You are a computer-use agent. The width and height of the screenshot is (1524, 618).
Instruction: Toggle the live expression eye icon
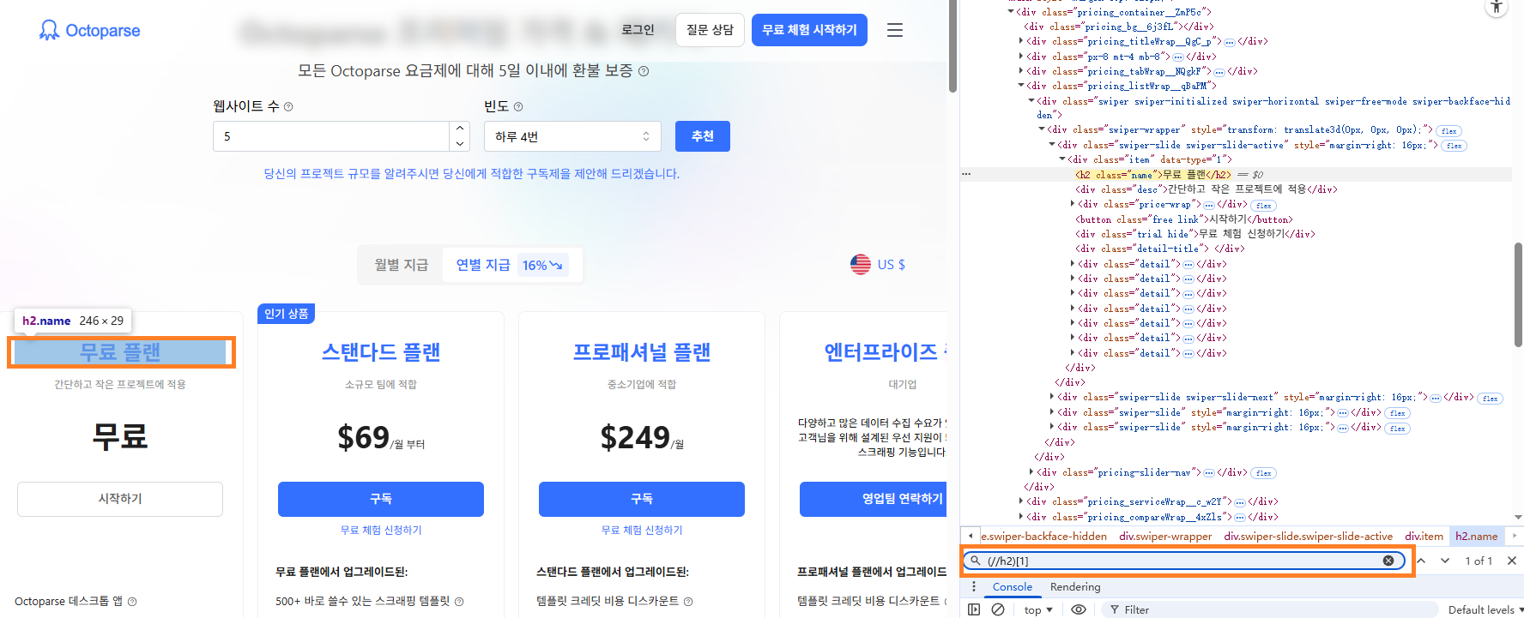click(1078, 609)
